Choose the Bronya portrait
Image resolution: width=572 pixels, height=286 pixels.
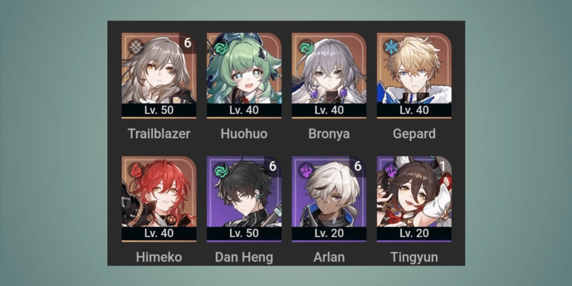click(x=329, y=75)
